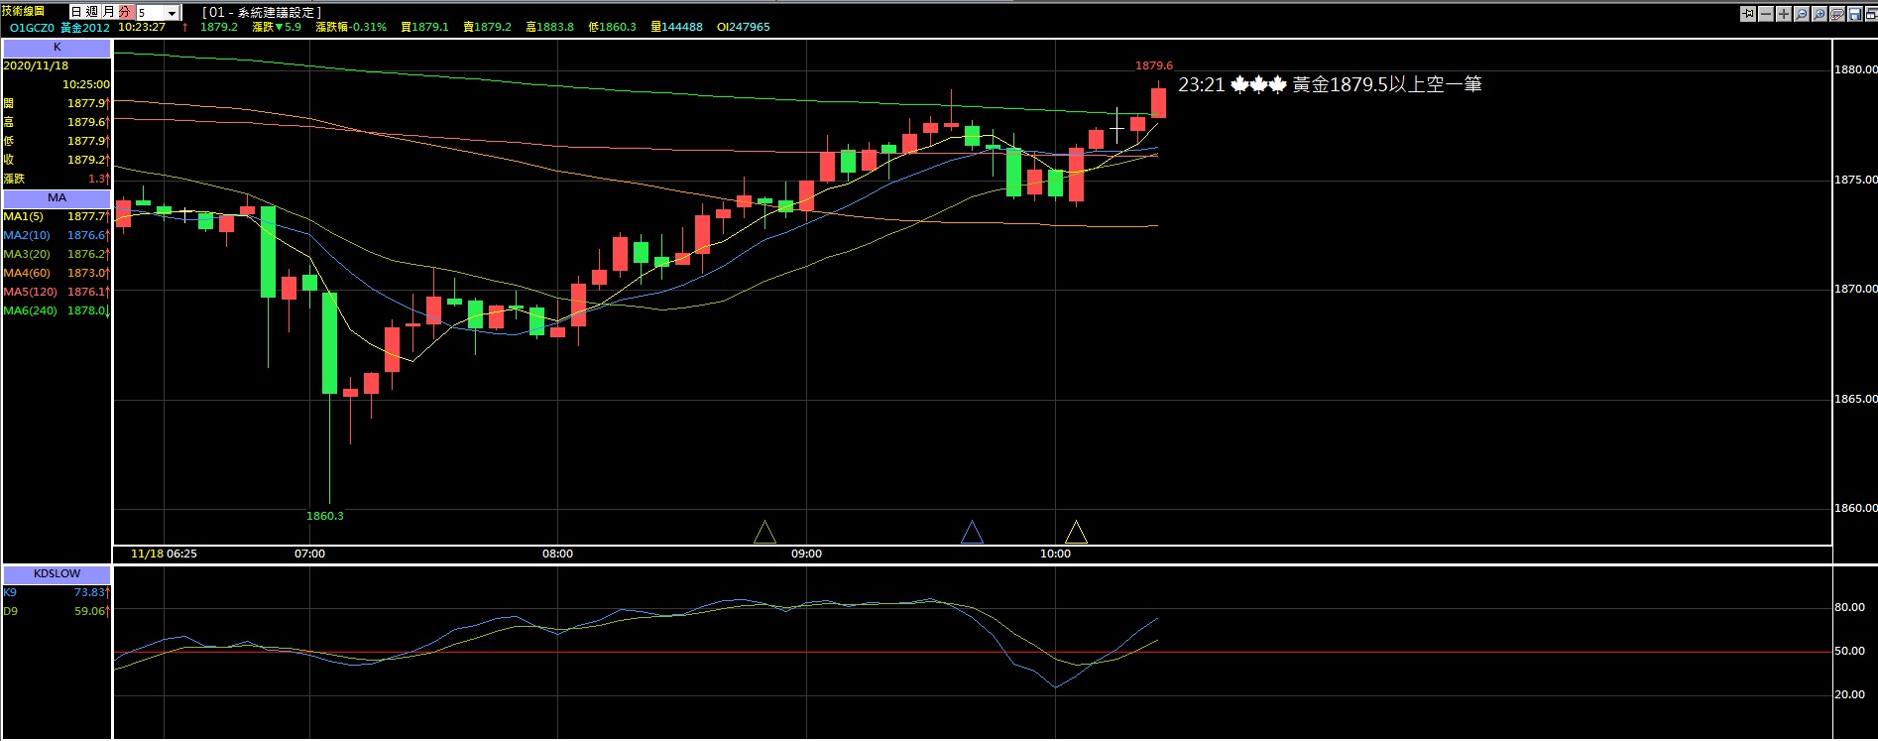The image size is (1878, 741).
Task: Click the time 10:25:00 in the K panel
Action: coord(86,84)
